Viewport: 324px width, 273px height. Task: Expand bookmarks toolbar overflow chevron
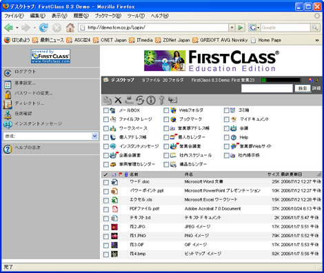pos(317,40)
